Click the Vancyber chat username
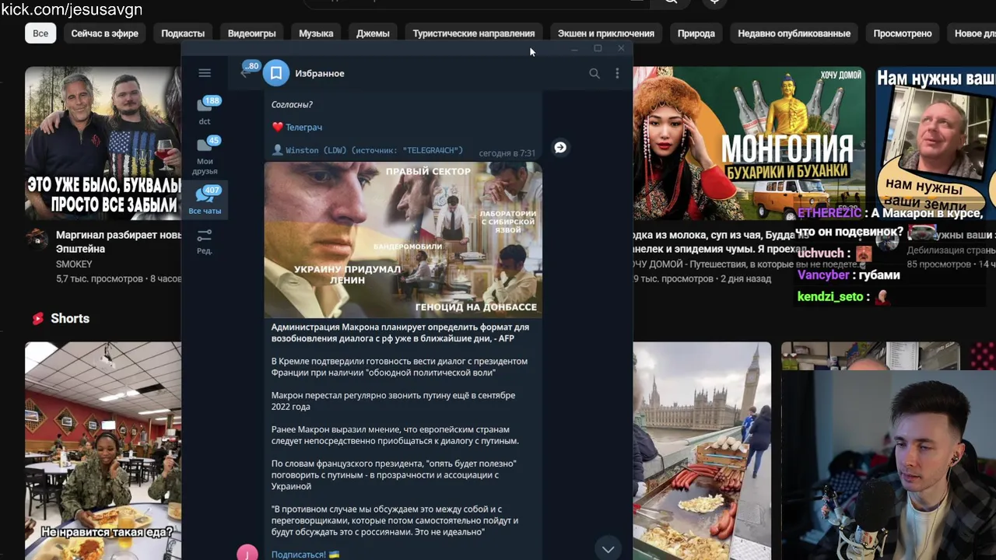Screen dimensions: 996x560 coord(824,275)
